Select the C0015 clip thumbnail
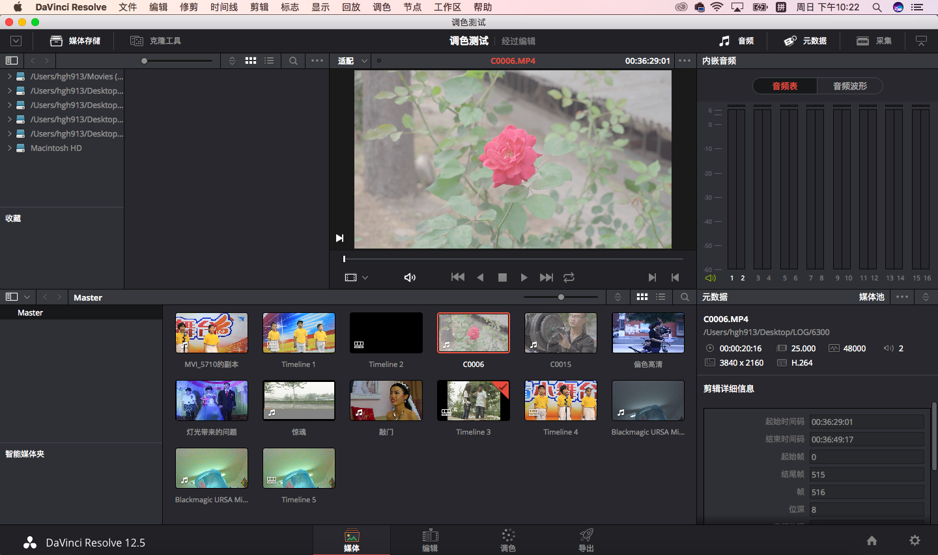 click(x=561, y=333)
